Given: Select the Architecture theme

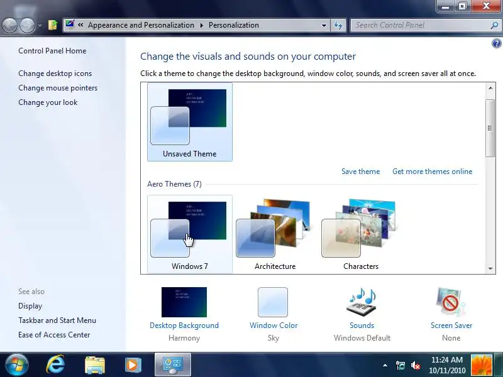Looking at the screenshot, I should click(275, 234).
